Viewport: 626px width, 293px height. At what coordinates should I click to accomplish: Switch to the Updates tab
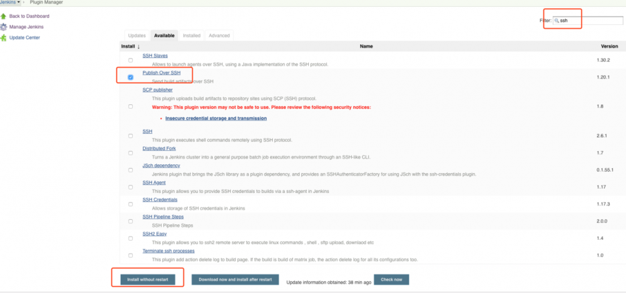point(137,36)
